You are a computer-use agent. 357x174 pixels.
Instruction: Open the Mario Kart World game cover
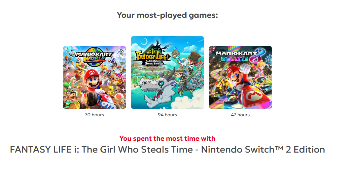[94, 77]
